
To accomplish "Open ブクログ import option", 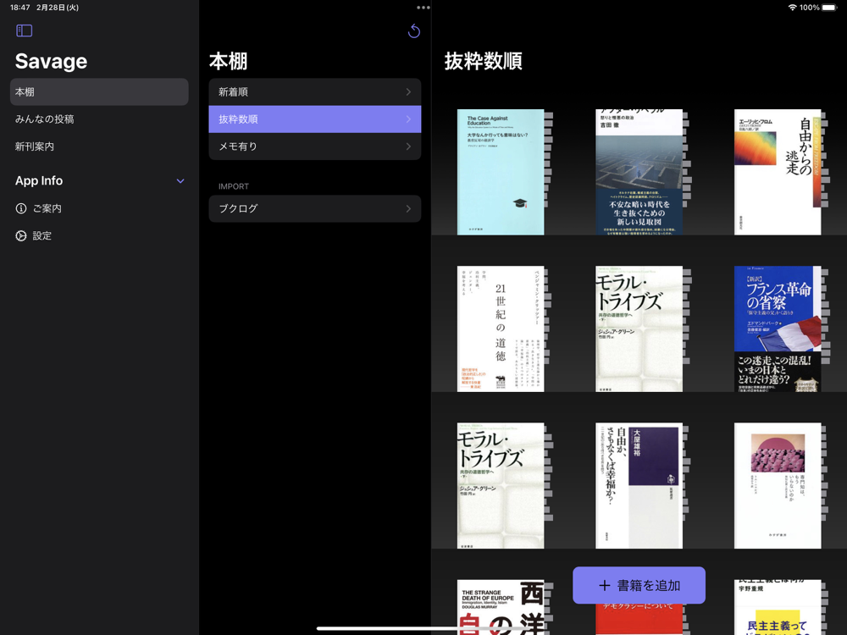I will pyautogui.click(x=315, y=208).
